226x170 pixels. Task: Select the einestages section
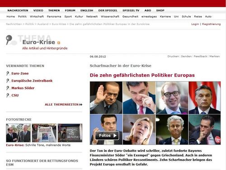[x=149, y=16]
